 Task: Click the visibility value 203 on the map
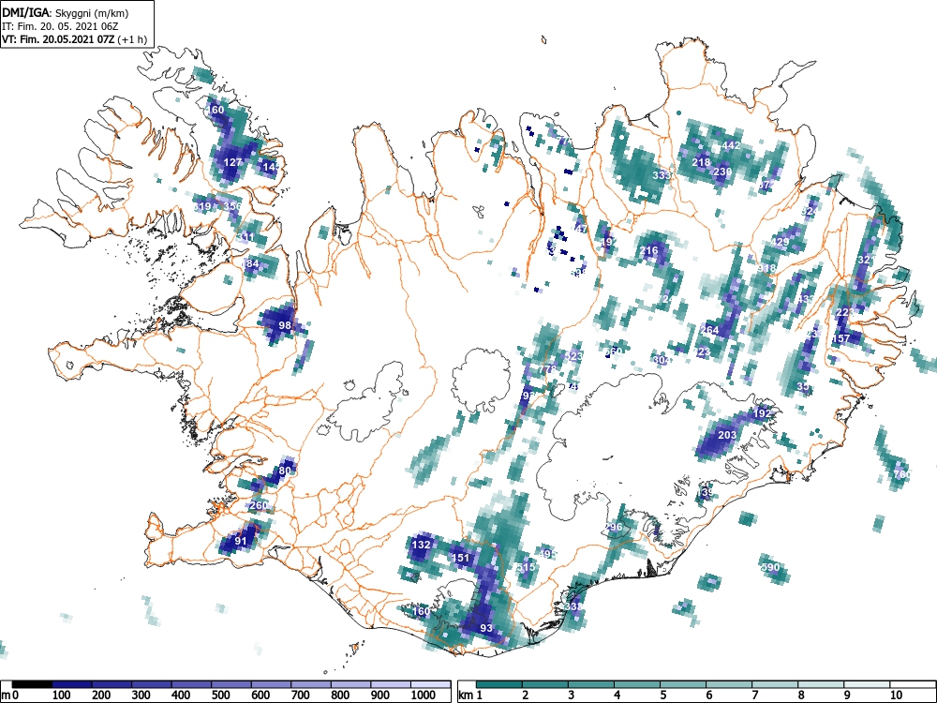727,435
